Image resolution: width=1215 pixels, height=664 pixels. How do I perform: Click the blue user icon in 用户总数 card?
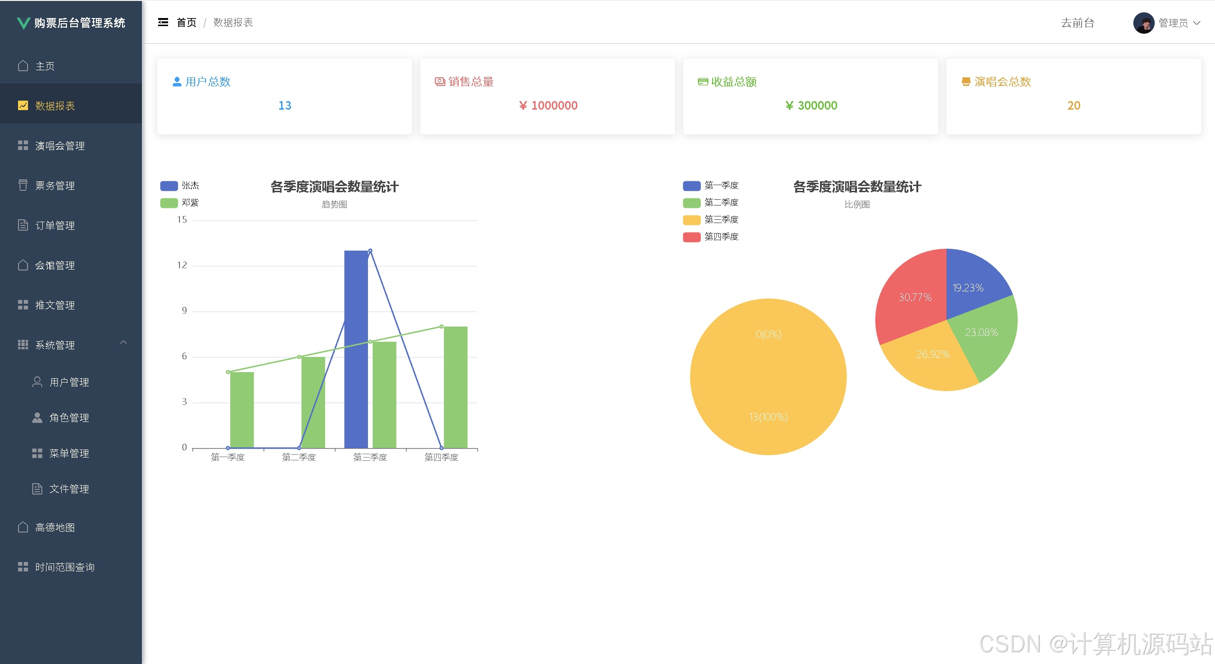pos(177,82)
